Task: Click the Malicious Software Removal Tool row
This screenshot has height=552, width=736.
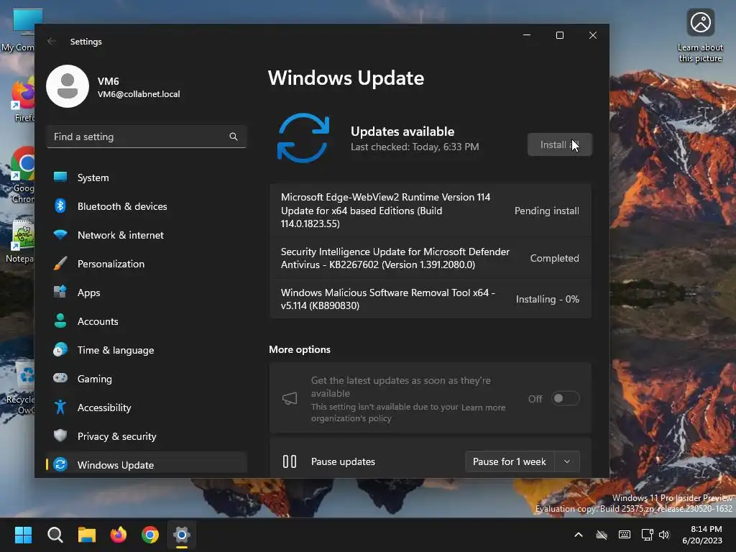Action: (431, 299)
